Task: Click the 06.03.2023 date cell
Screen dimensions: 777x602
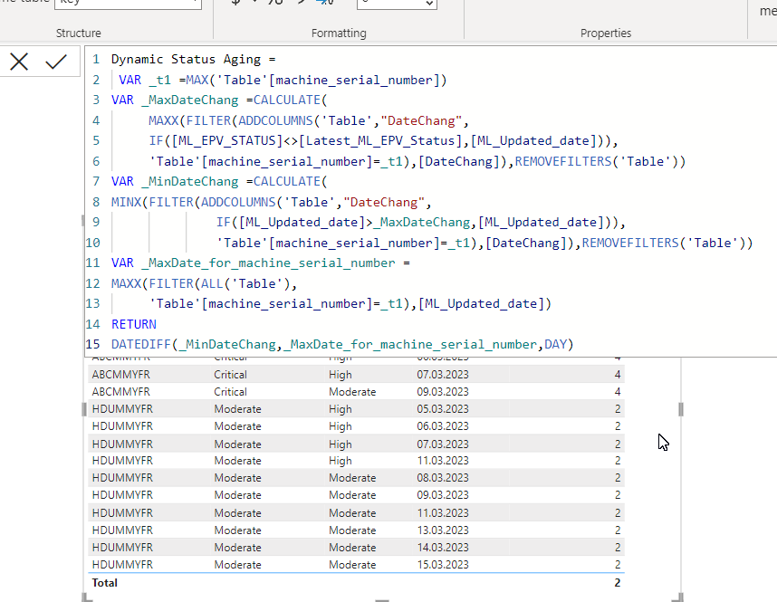Action: (443, 426)
